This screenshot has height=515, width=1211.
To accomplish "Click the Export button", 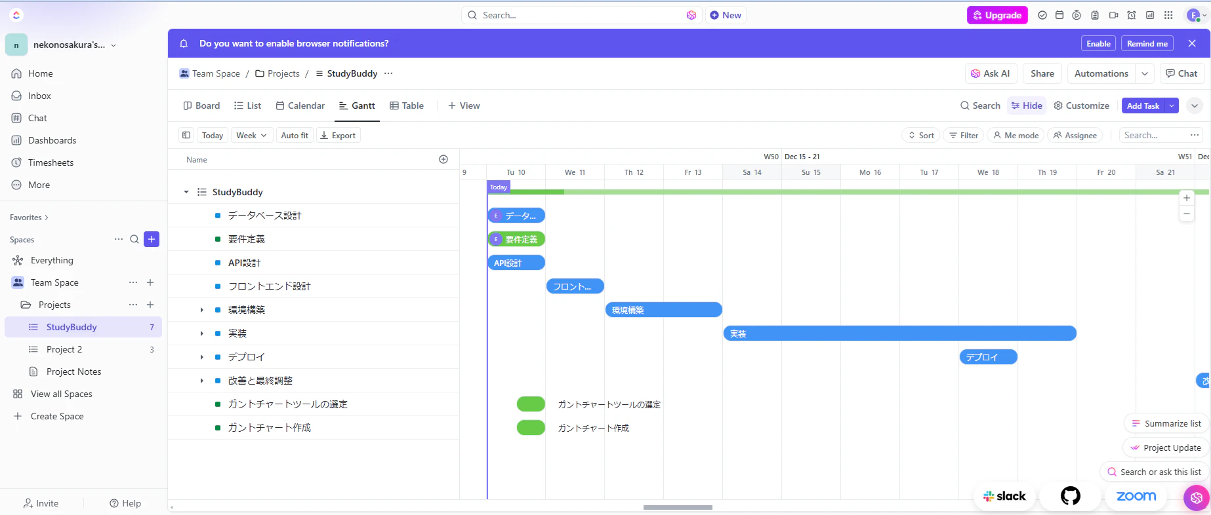I will [x=337, y=135].
